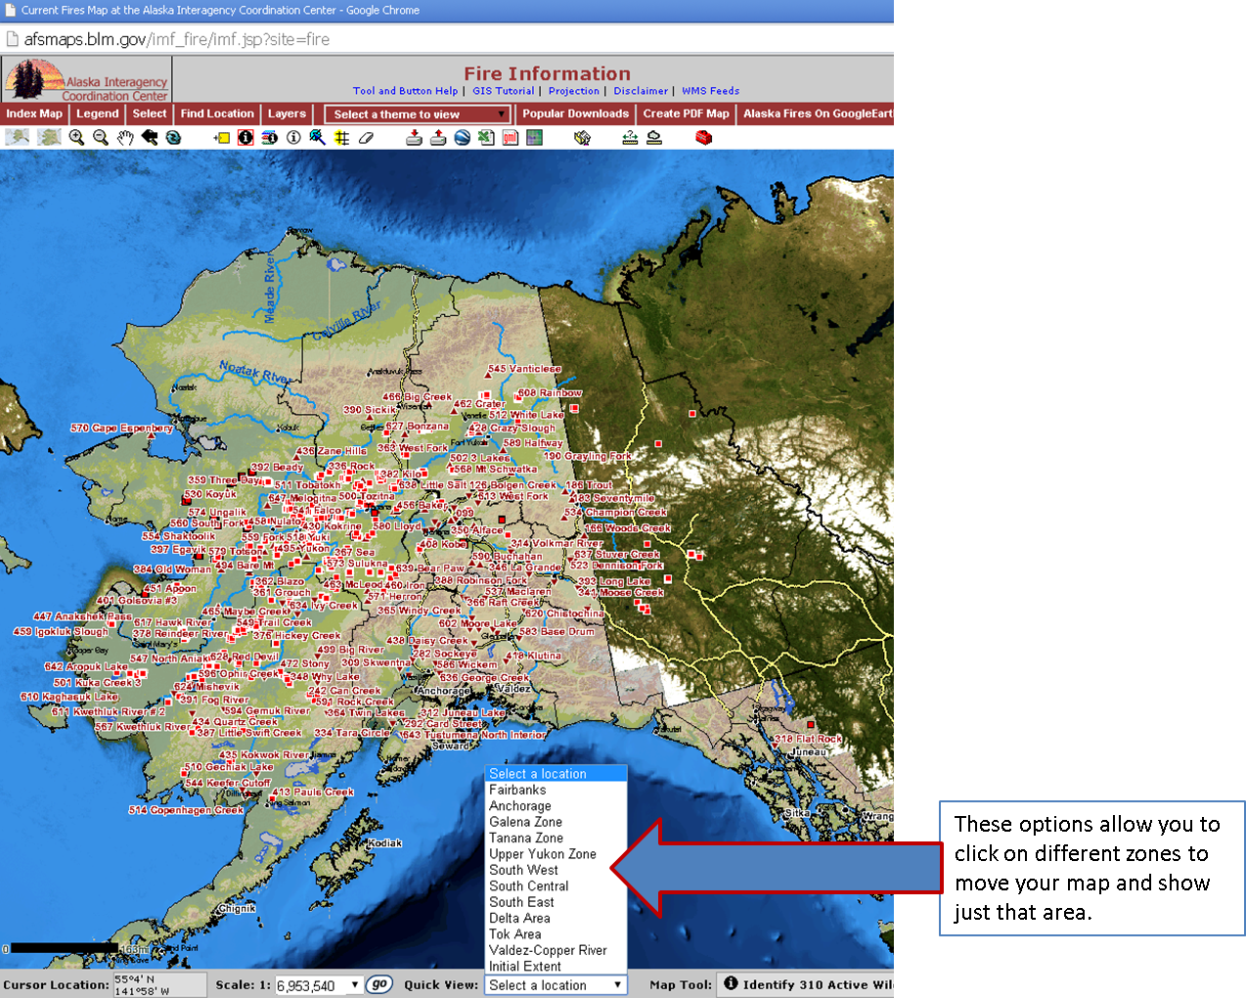Click the red toolbox icon

[703, 138]
